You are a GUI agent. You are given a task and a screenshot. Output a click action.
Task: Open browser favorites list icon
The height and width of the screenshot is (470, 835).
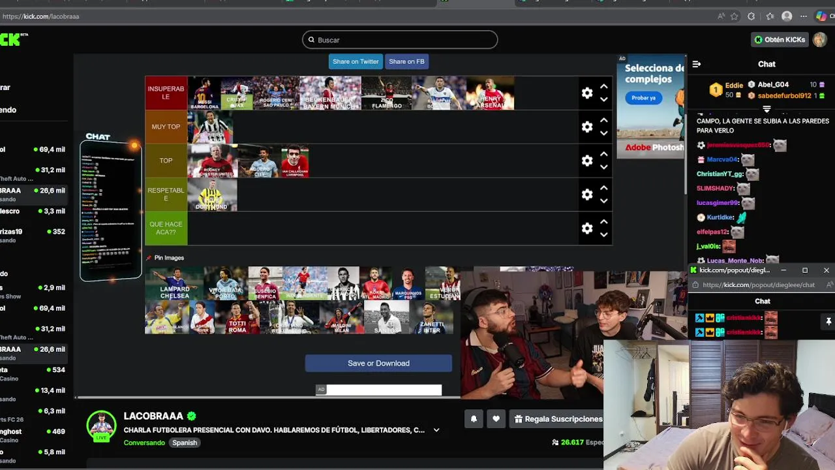[x=770, y=16]
